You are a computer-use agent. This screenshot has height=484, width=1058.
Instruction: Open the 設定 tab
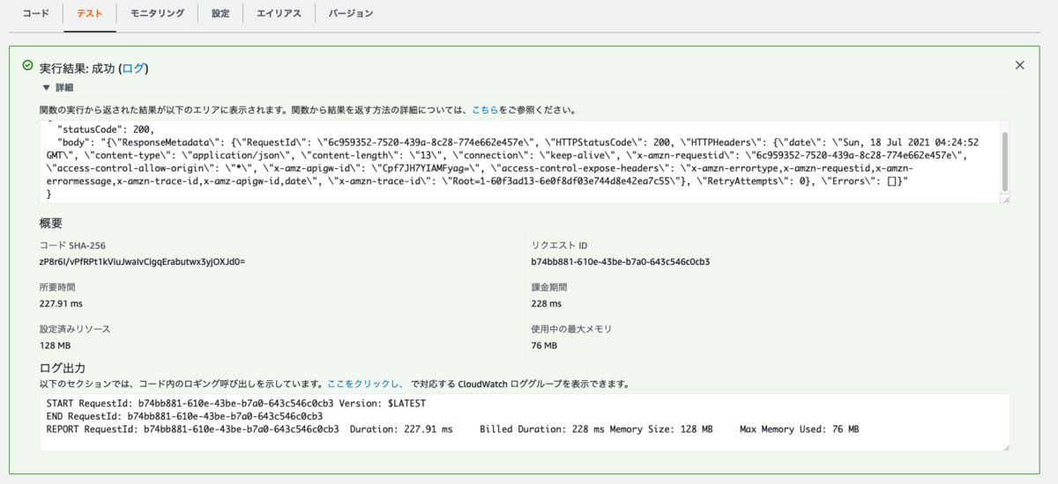[220, 14]
